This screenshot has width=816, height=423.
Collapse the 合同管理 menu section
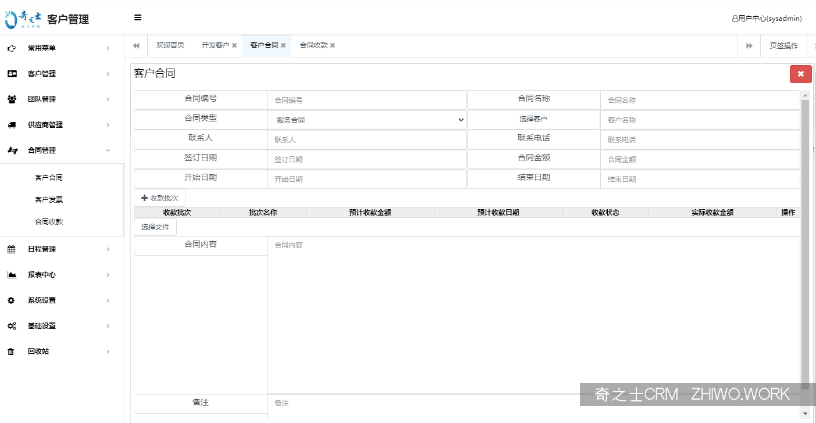coord(107,150)
